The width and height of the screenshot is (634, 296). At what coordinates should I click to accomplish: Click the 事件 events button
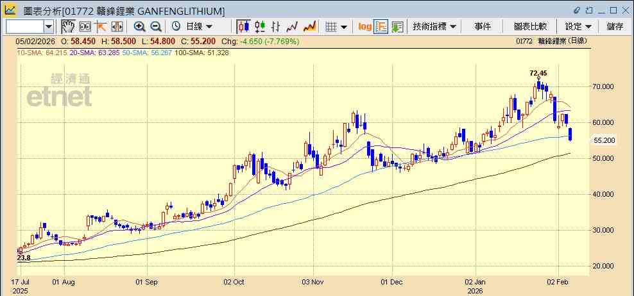pos(483,27)
